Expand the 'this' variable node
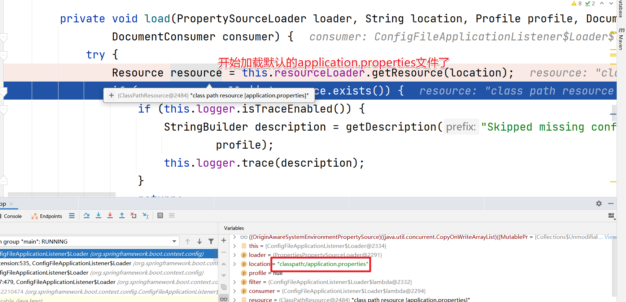The image size is (626, 302). tap(235, 246)
